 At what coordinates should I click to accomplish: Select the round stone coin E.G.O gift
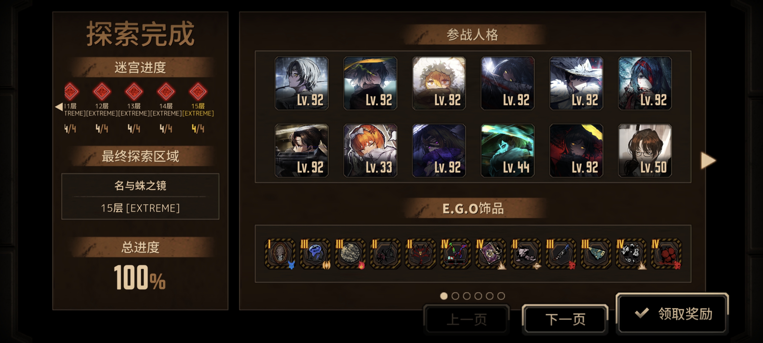[350, 254]
